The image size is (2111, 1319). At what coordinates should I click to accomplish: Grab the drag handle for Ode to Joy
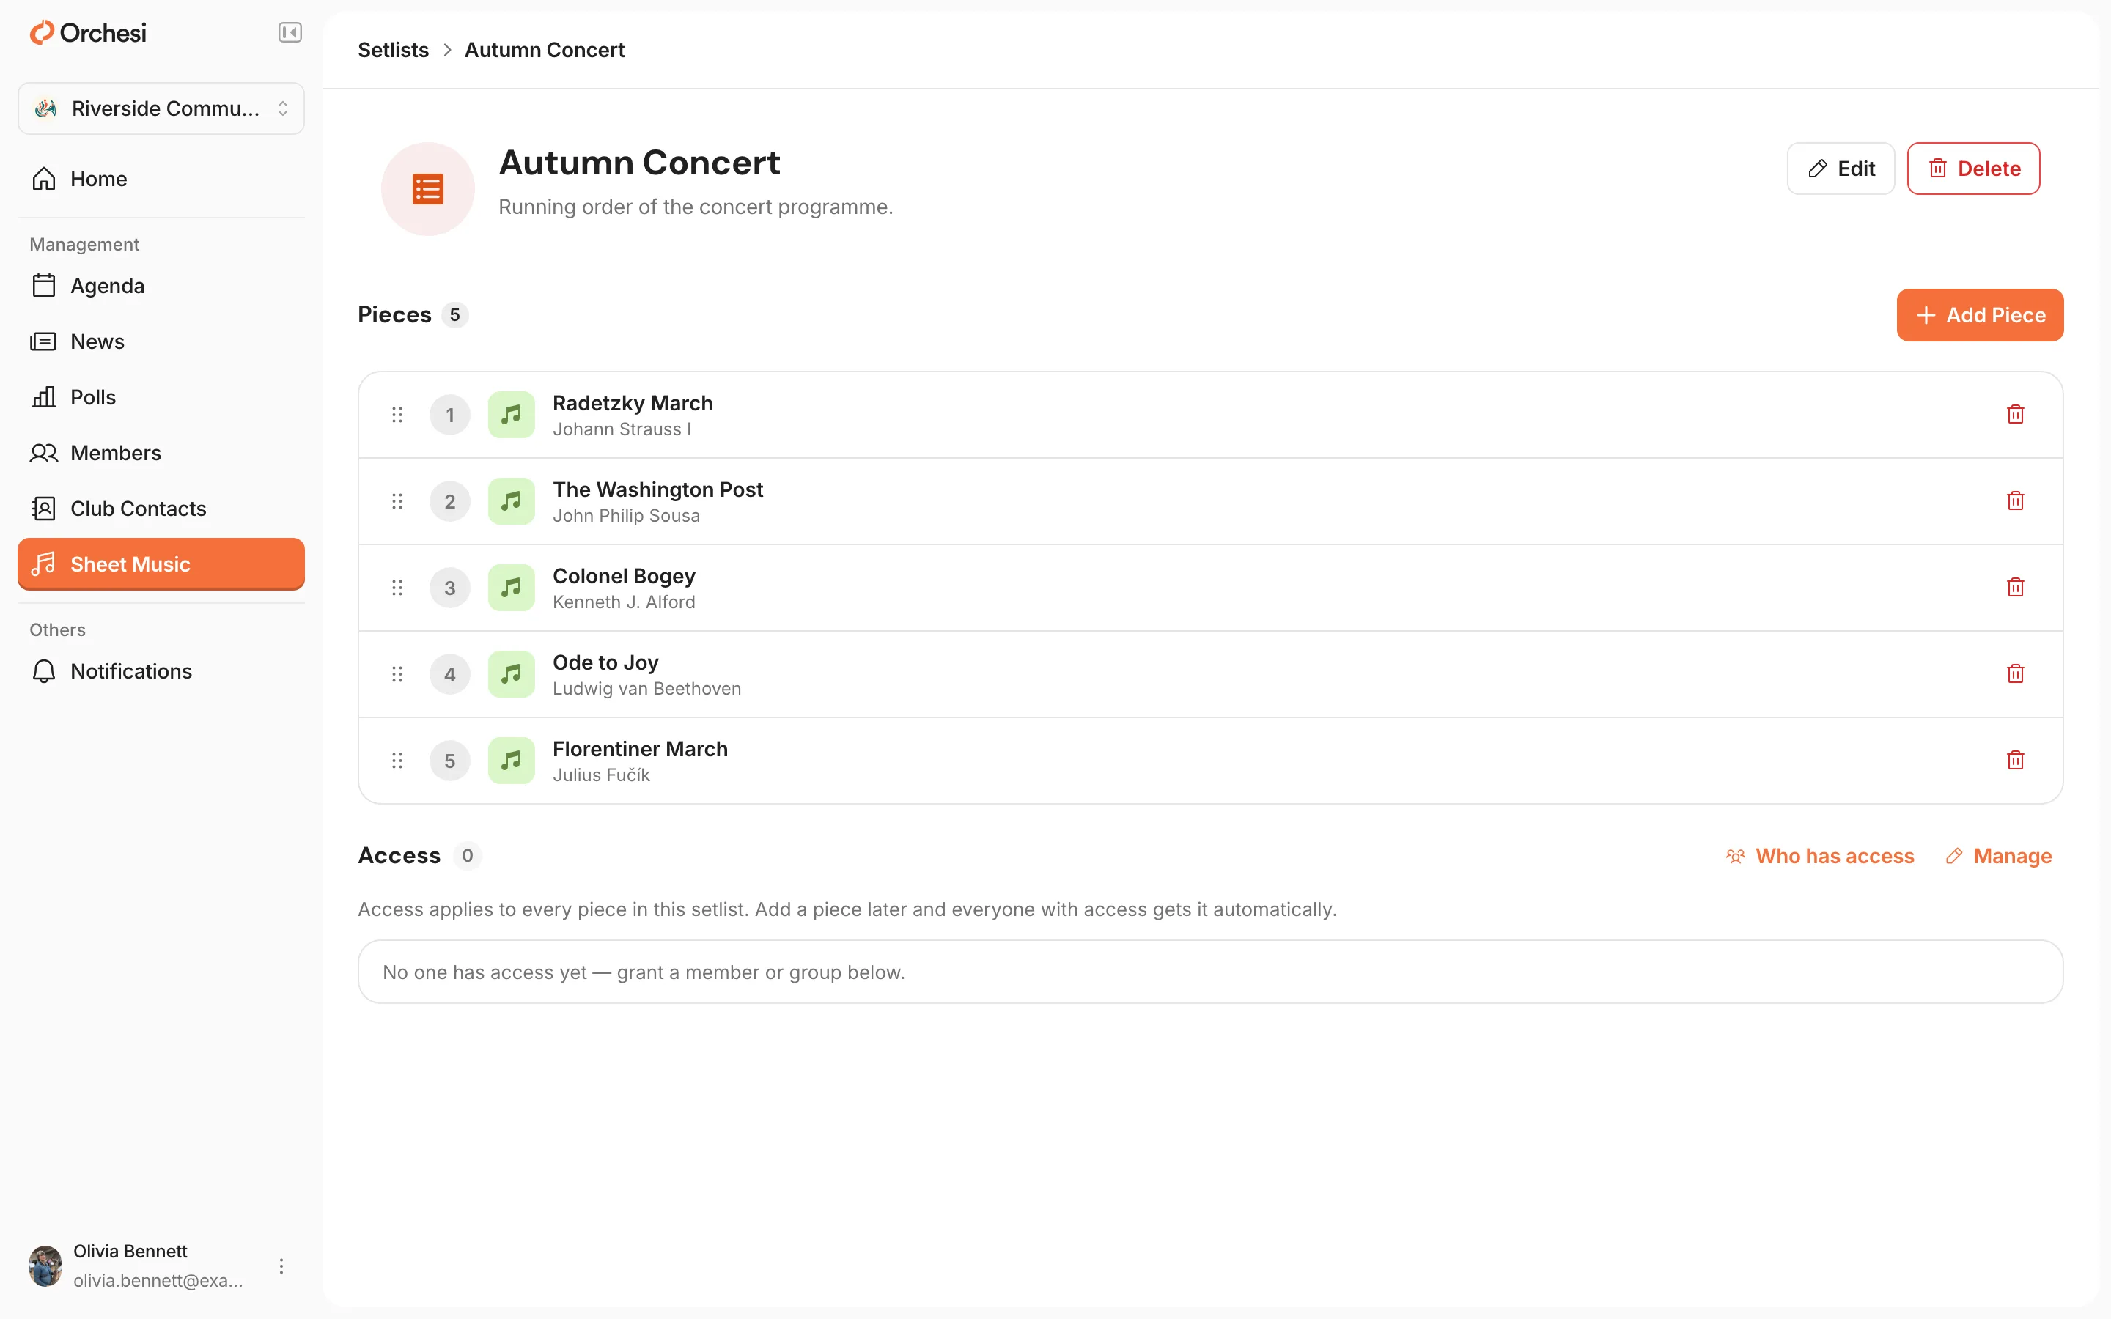[x=397, y=673]
